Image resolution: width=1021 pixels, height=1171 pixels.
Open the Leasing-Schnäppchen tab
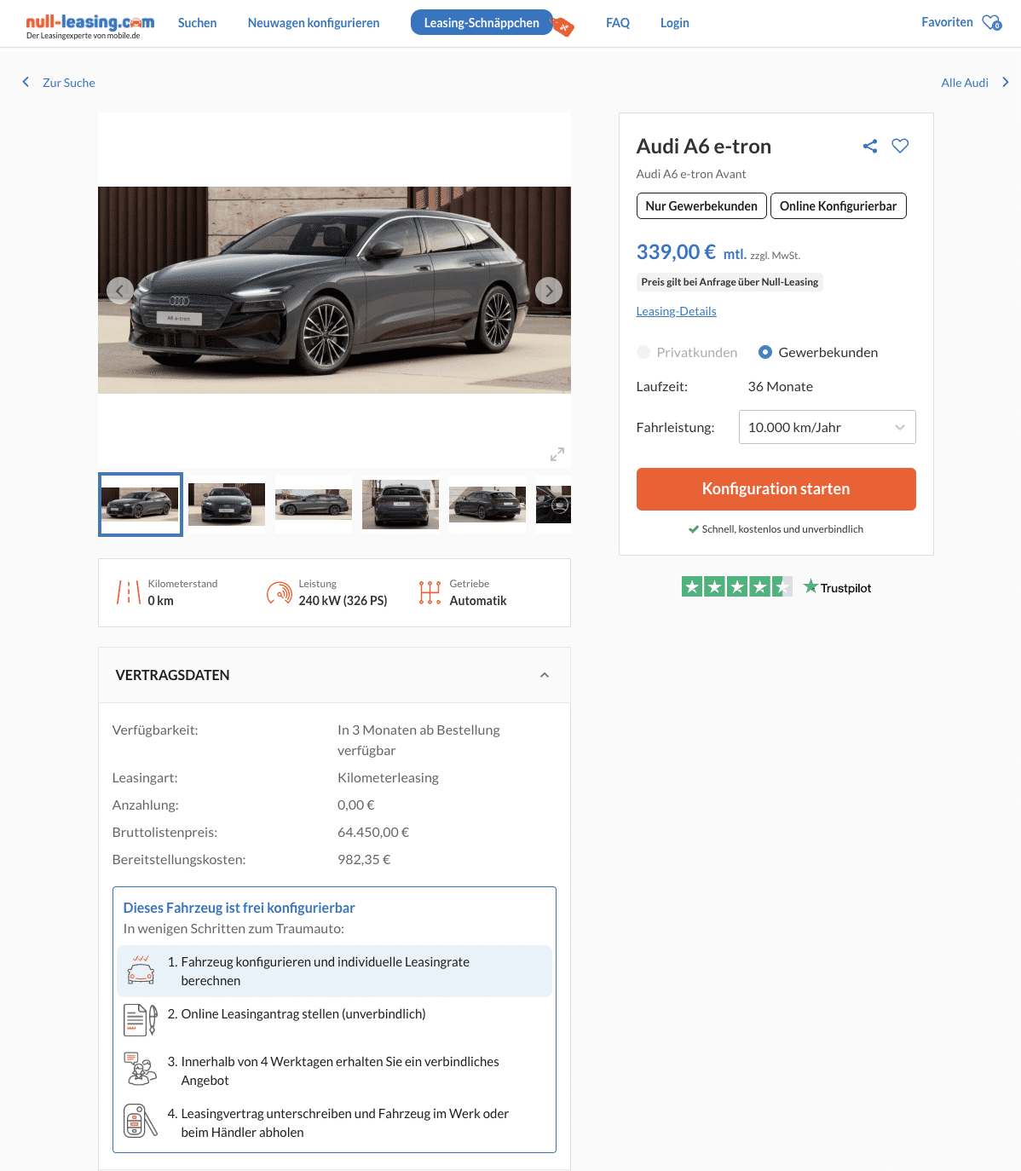tap(482, 23)
